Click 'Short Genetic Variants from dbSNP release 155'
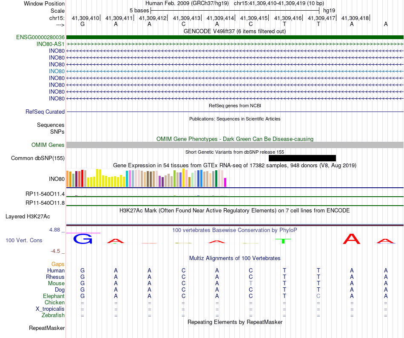The width and height of the screenshot is (404, 338). coord(235,152)
